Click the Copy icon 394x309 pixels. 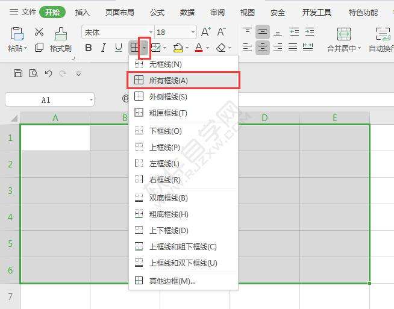pyautogui.click(x=39, y=47)
